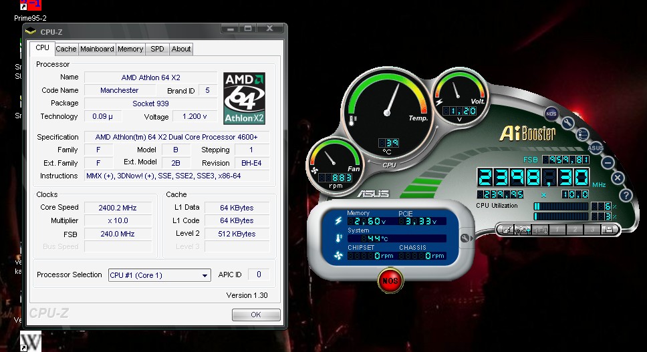Image resolution: width=647 pixels, height=352 pixels.
Task: Click the Revision value BH-E4
Action: coord(252,163)
